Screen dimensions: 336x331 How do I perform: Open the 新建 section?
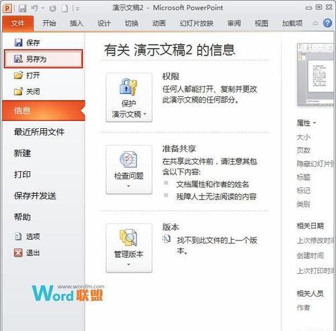(x=22, y=153)
